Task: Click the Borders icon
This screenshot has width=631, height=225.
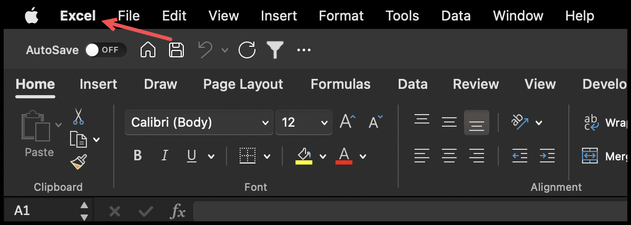Action: pyautogui.click(x=248, y=156)
